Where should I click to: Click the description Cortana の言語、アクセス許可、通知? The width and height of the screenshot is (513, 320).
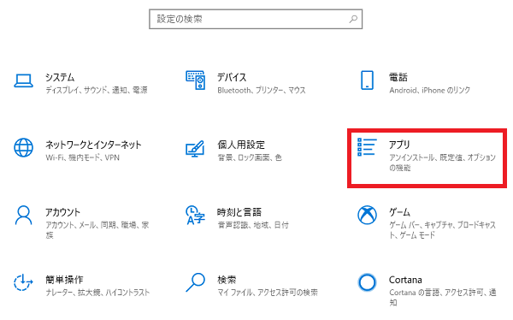tap(443, 298)
